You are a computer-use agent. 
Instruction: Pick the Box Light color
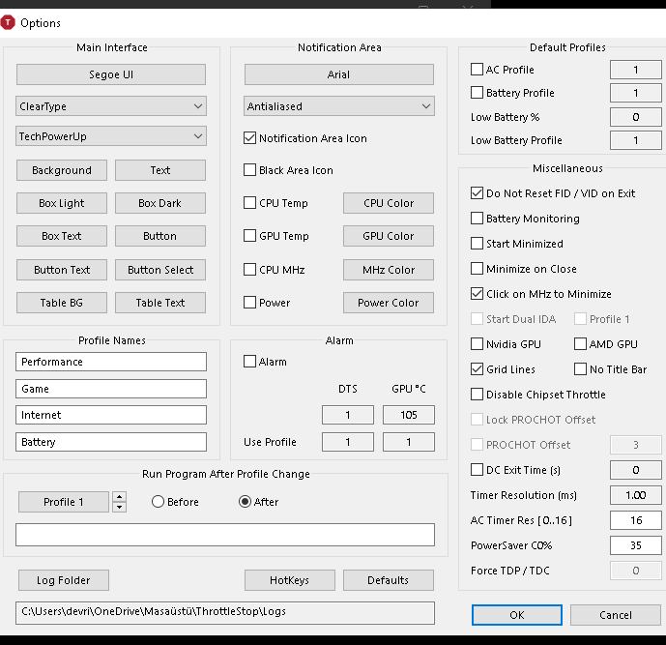[x=62, y=203]
